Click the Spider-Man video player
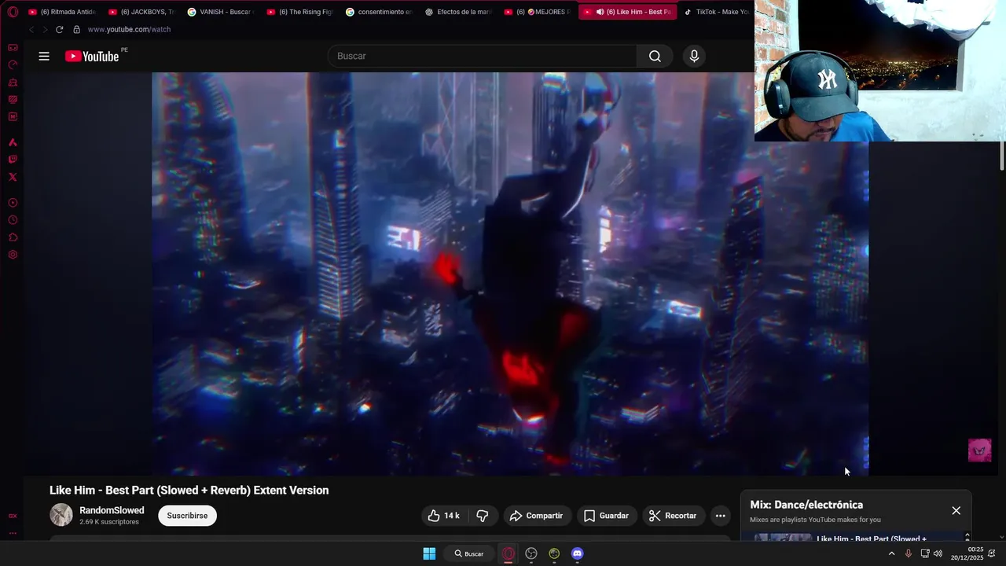This screenshot has height=566, width=1006. 510,274
